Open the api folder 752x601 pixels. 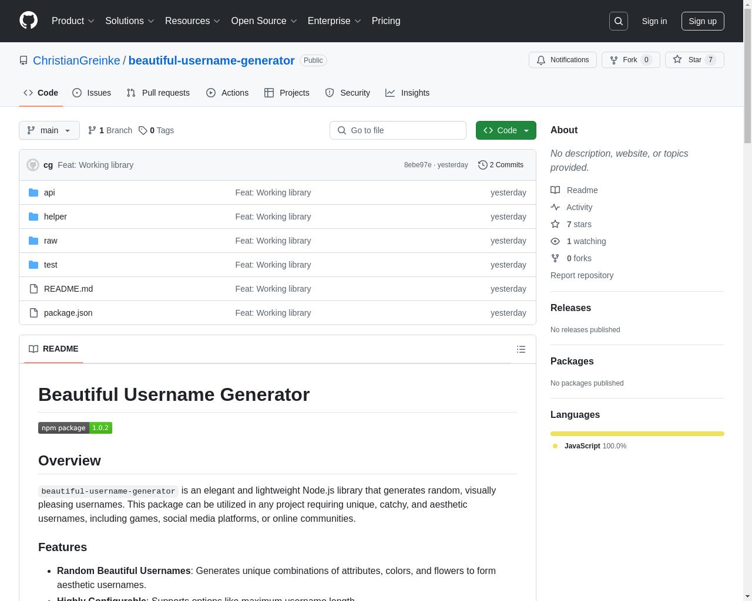49,193
